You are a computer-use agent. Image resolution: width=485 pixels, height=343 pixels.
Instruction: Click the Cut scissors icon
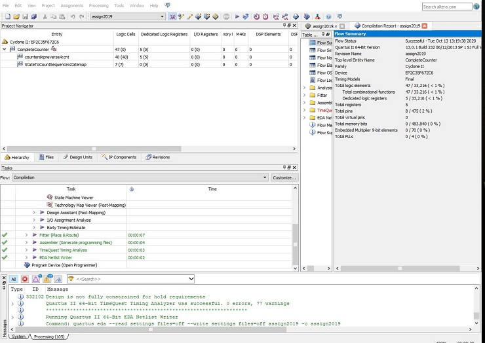[45, 16]
